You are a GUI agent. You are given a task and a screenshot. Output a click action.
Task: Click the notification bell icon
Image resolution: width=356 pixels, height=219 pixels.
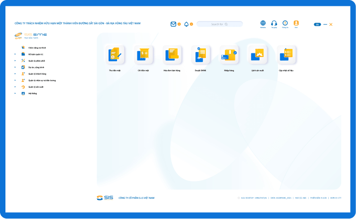[x=186, y=24]
